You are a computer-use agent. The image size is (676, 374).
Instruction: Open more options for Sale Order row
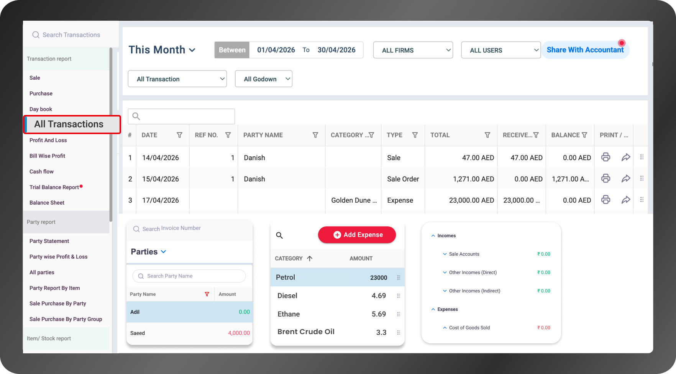(642, 179)
